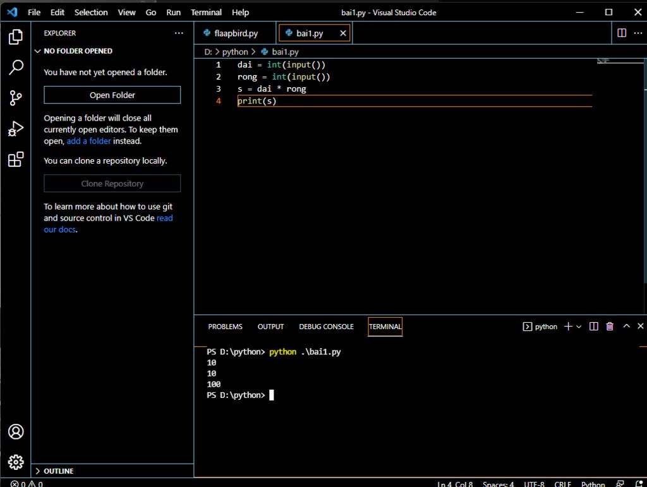
Task: Open the Help menu
Action: tap(240, 13)
